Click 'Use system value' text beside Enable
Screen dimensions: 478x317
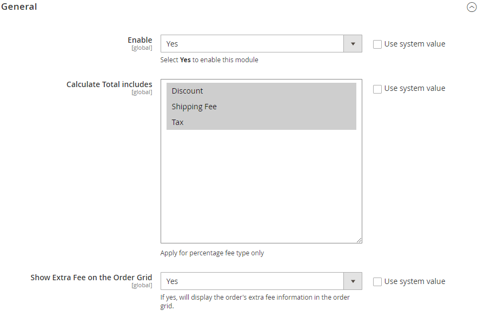(414, 44)
